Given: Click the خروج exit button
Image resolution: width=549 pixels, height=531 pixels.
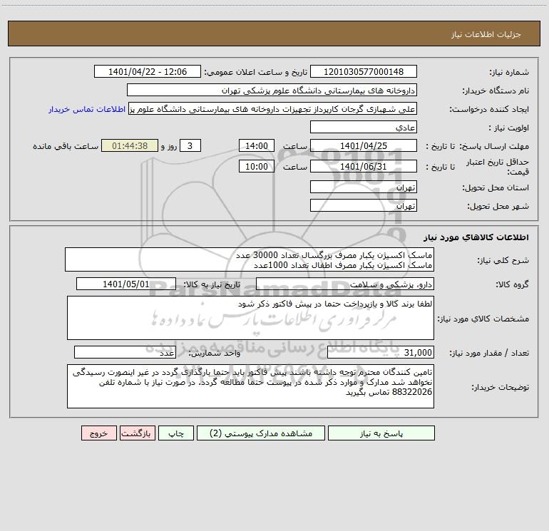Looking at the screenshot, I should pos(98,433).
